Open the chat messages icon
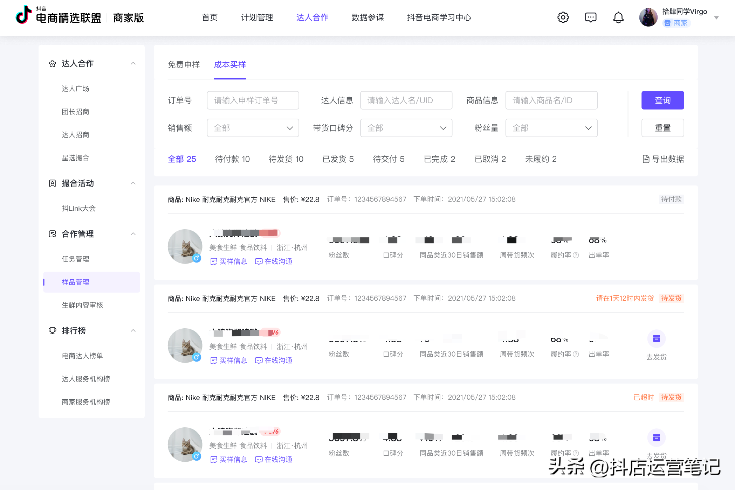 591,17
